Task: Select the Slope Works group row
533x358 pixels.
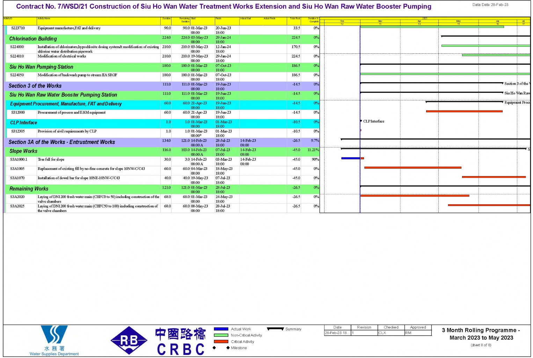Action: pos(161,152)
